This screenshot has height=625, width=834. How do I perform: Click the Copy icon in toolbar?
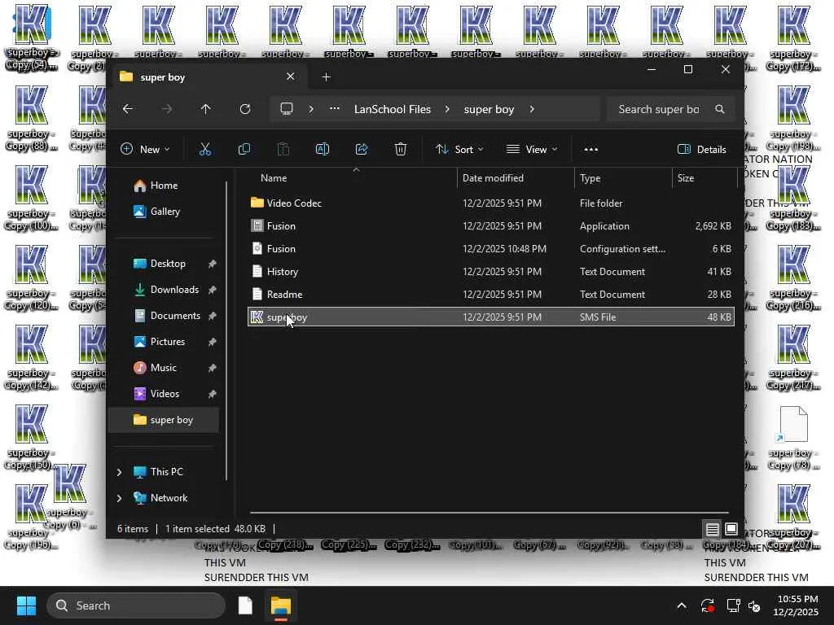click(244, 150)
